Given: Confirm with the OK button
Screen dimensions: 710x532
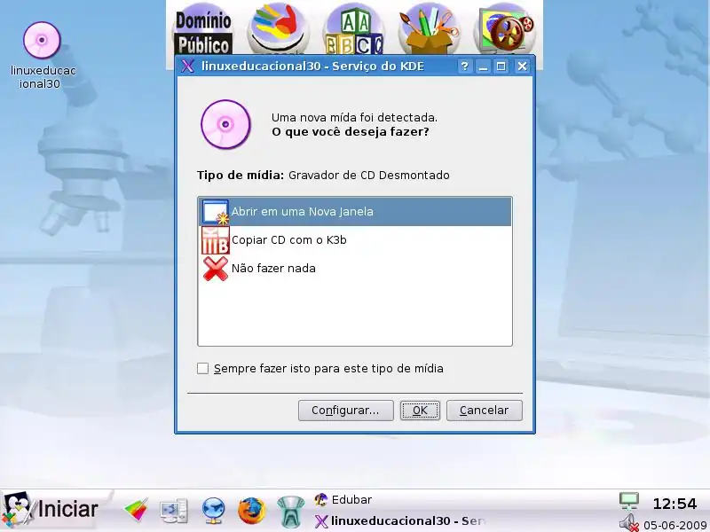Looking at the screenshot, I should click(420, 411).
